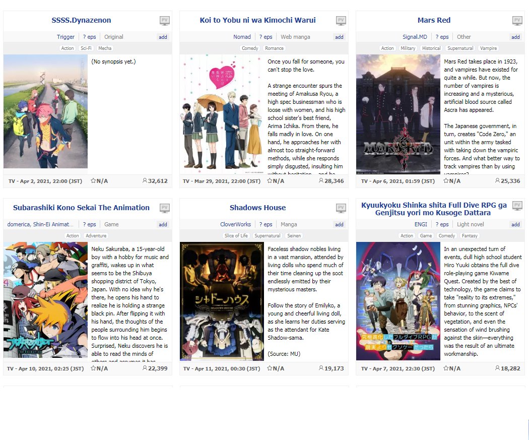Click the Mecha genre tag
The image size is (529, 440).
[105, 48]
